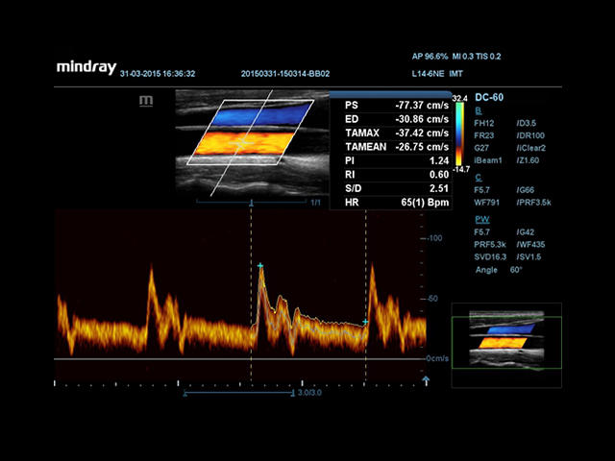The width and height of the screenshot is (615, 461).
Task: Click the date 31-03-2015 16:36:32
Action: point(158,74)
